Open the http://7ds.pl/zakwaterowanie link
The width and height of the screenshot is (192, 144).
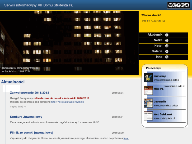[68, 102]
